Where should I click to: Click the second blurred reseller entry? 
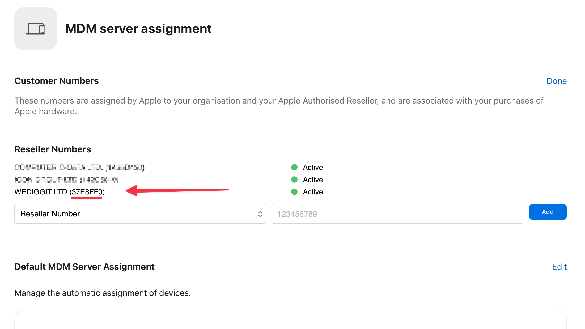(x=66, y=180)
